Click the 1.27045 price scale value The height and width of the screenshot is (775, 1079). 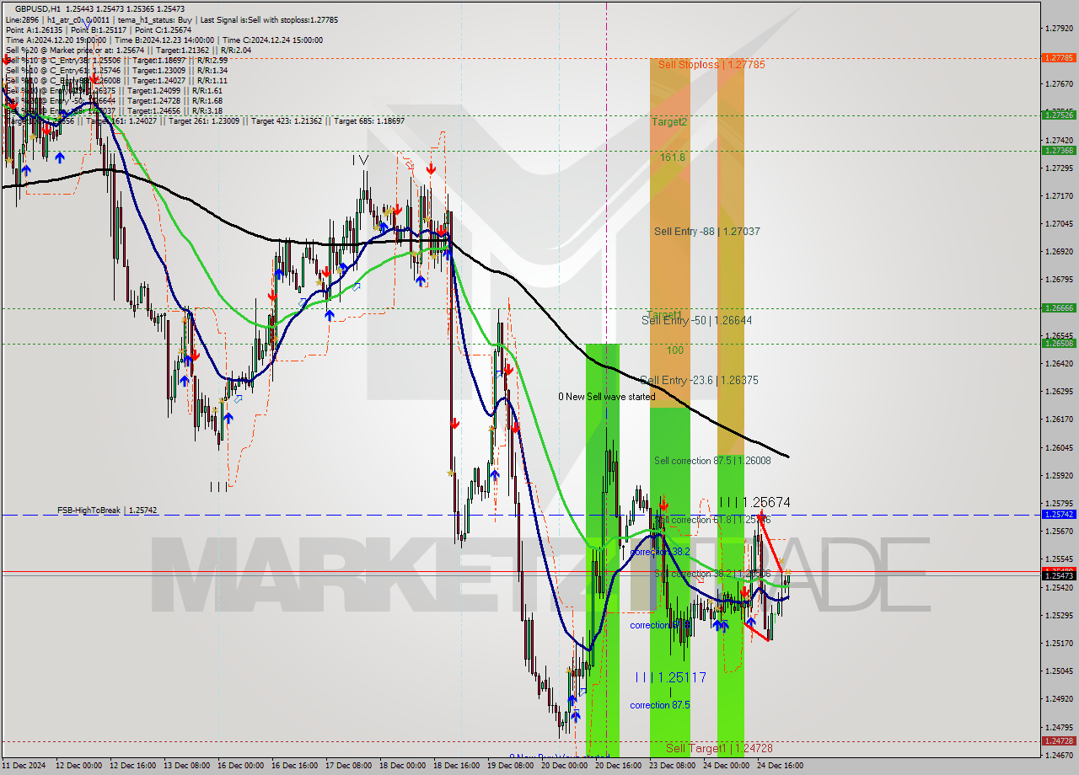pos(1058,223)
